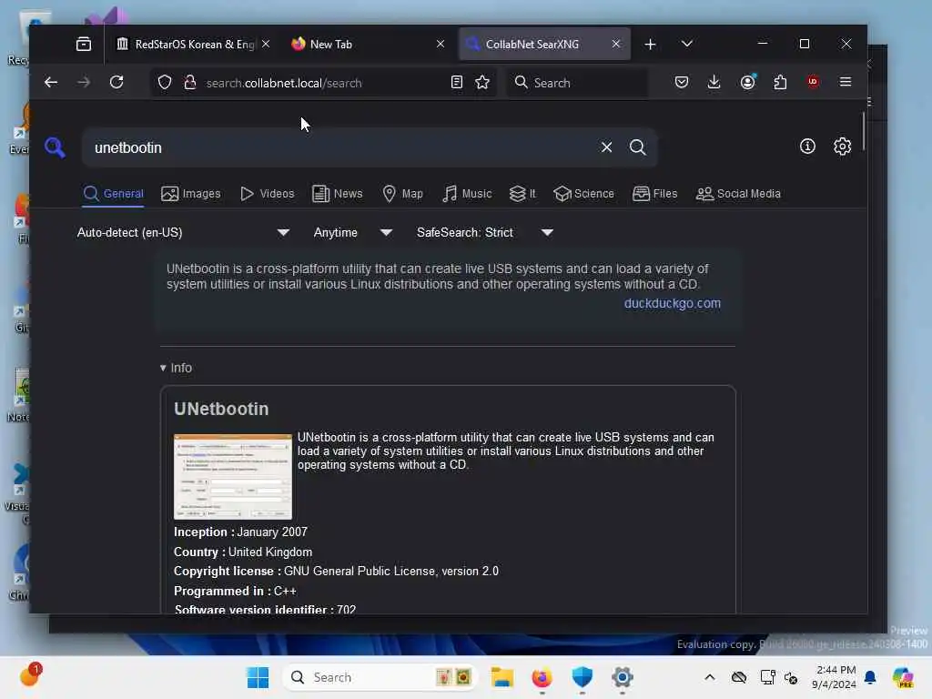Open duckduckgo.com answer source link
932x699 pixels.
click(x=673, y=303)
